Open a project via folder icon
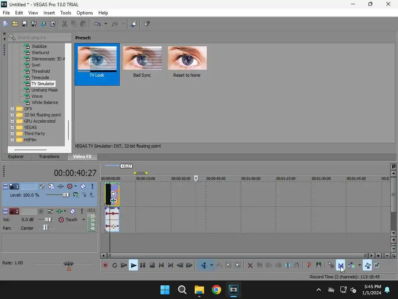 (15, 24)
